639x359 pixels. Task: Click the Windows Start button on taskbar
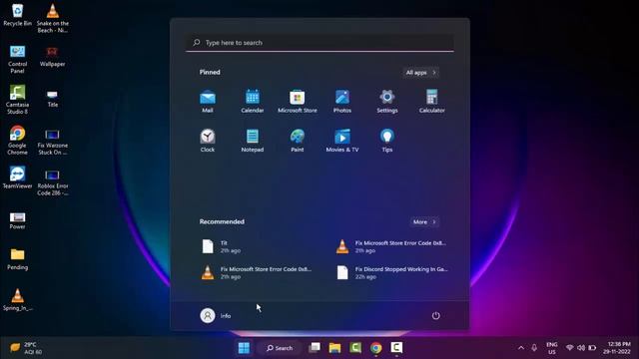point(244,348)
